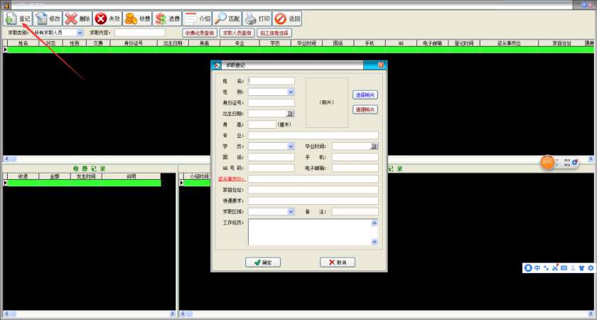The image size is (597, 320).
Task: Click the 匹配 (Match) magnifier icon
Action: click(x=221, y=18)
